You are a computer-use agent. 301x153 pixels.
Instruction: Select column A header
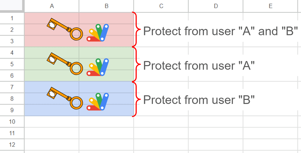(x=52, y=6)
